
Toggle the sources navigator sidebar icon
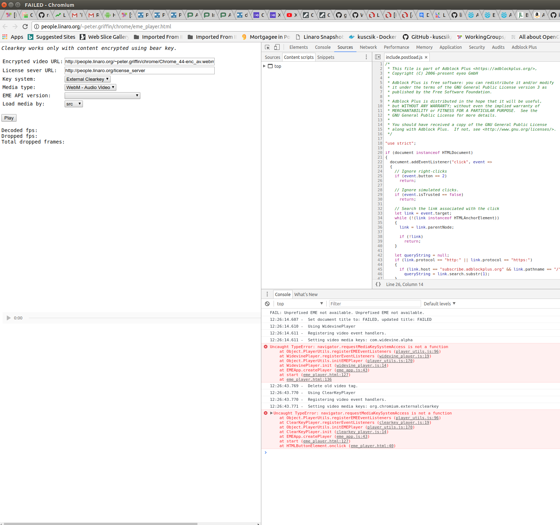click(378, 57)
